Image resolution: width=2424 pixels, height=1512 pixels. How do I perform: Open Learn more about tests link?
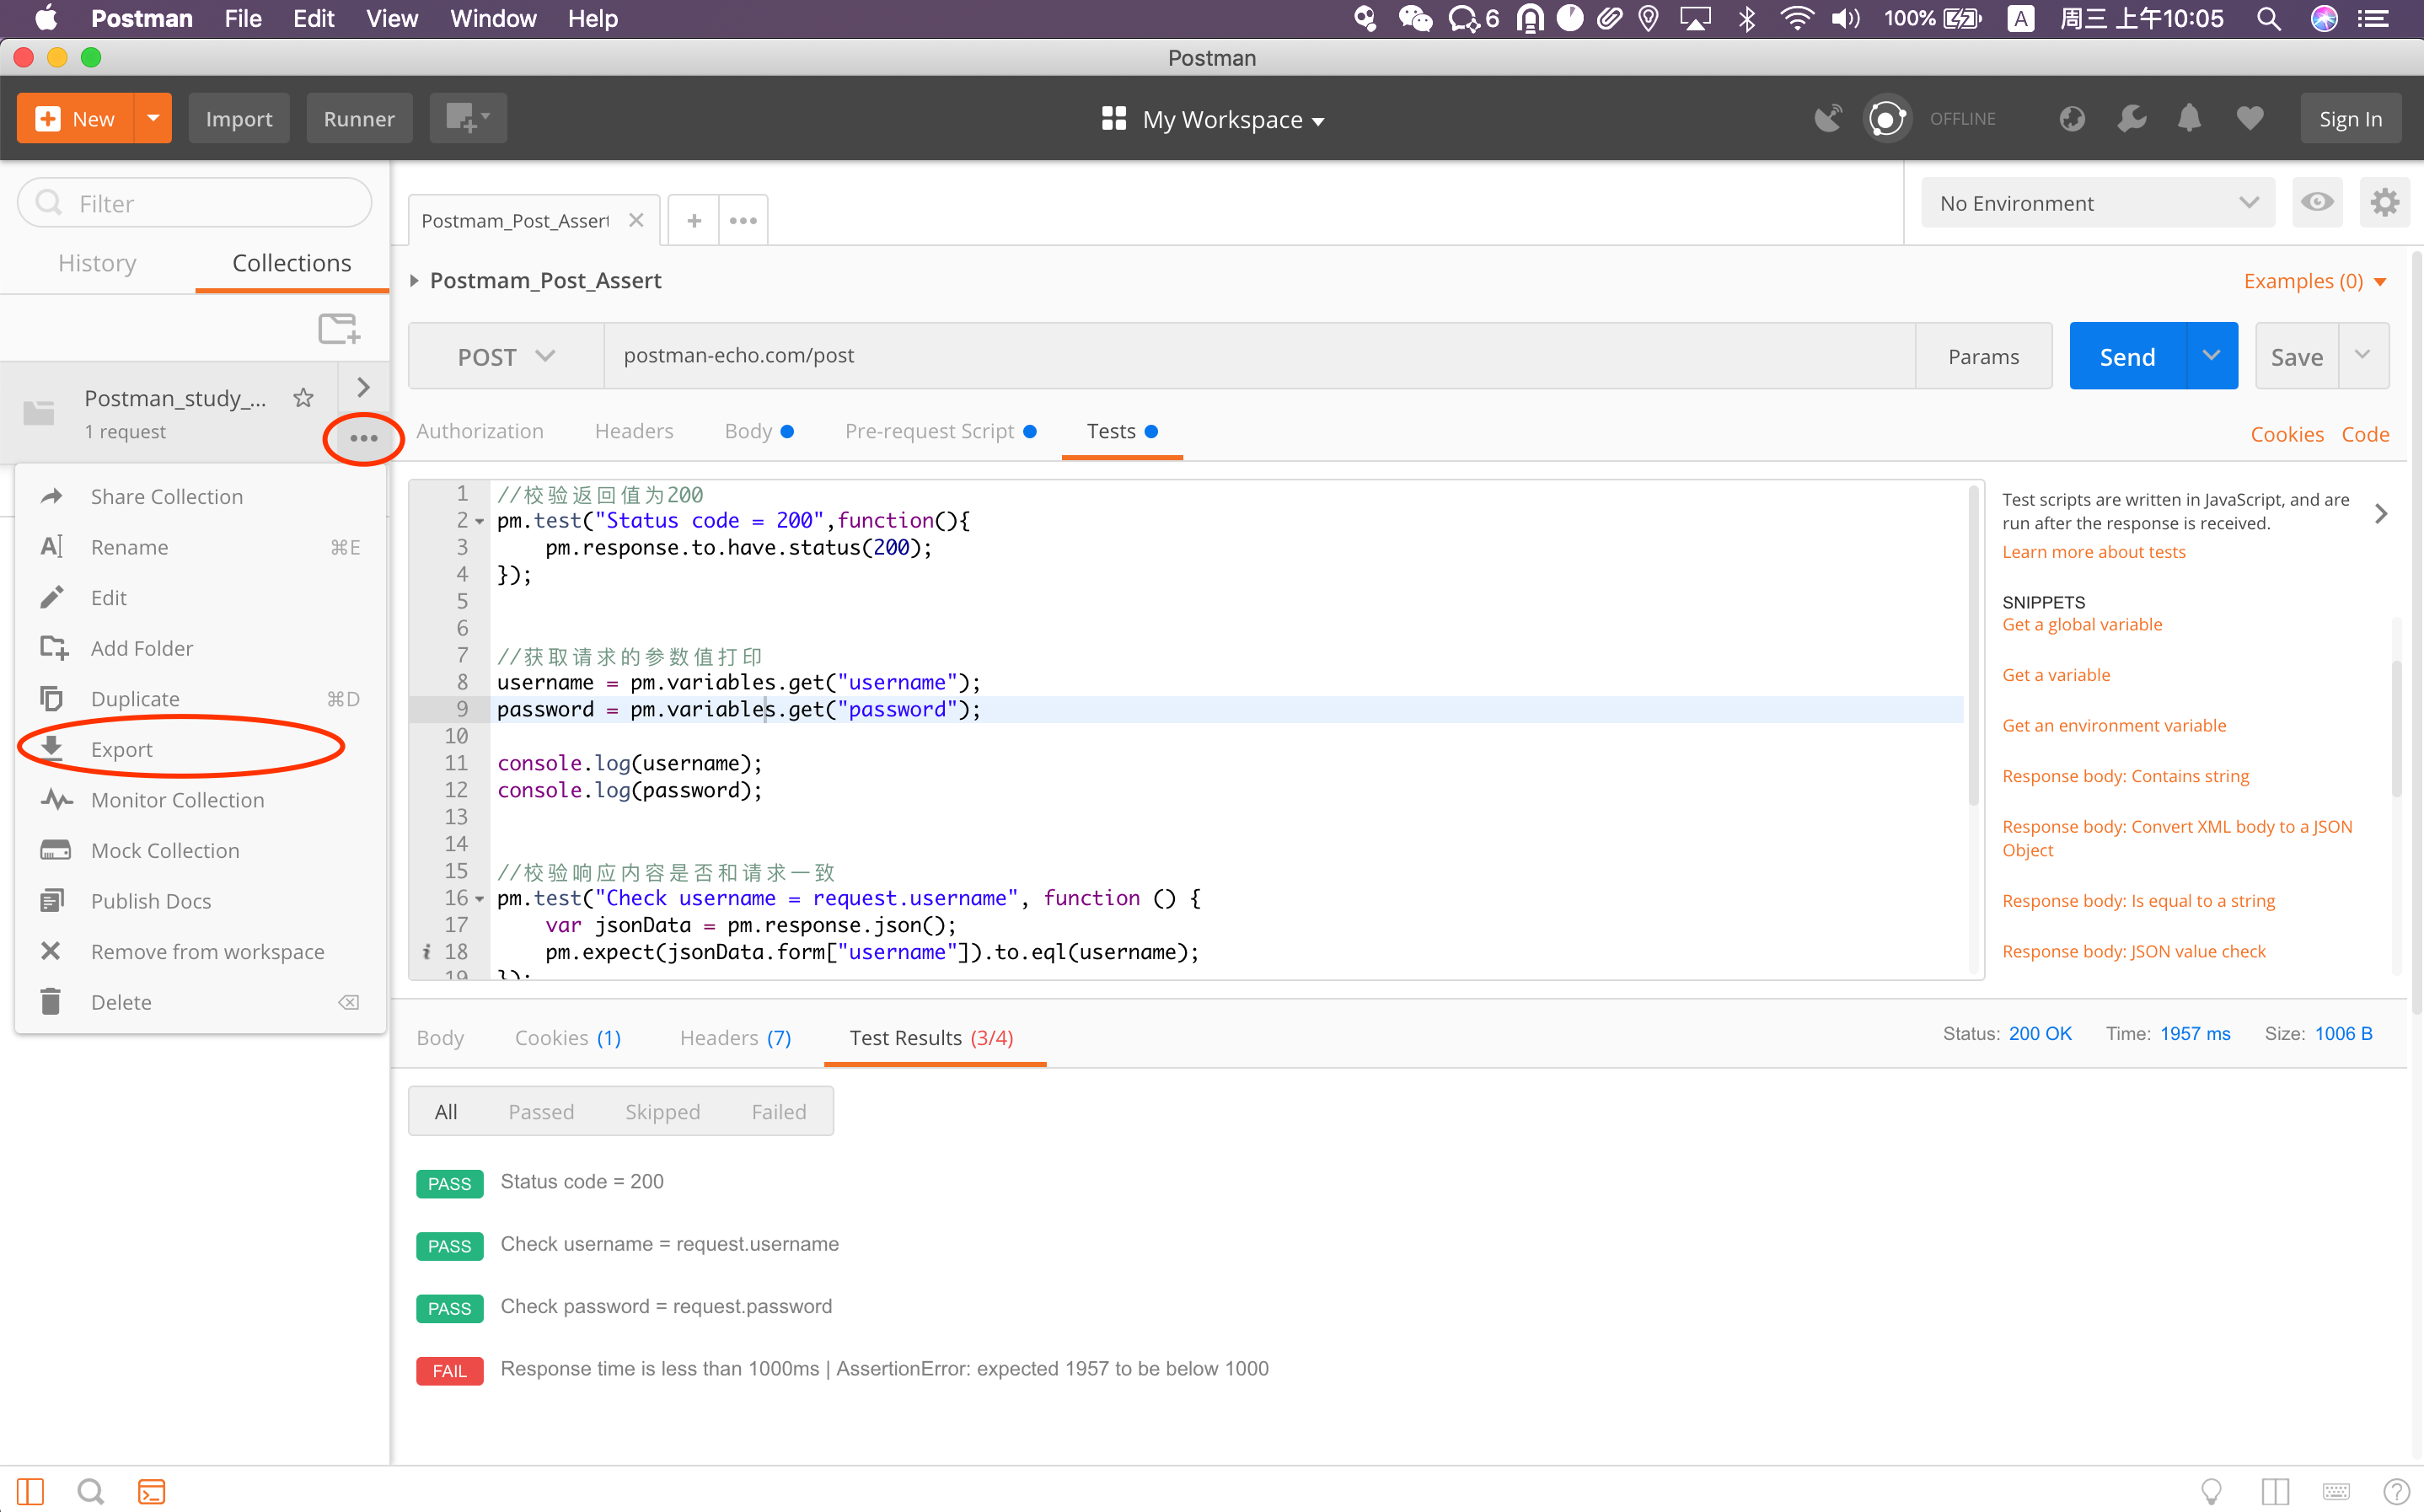click(x=2093, y=552)
